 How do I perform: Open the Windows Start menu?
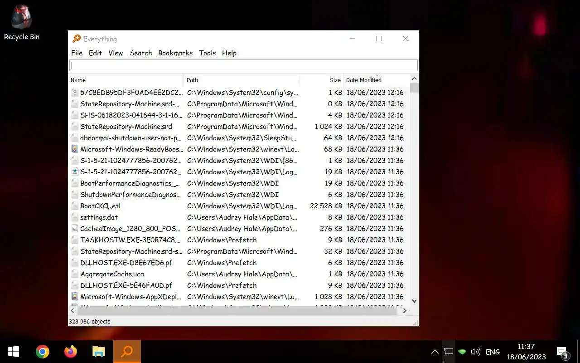[x=13, y=352]
